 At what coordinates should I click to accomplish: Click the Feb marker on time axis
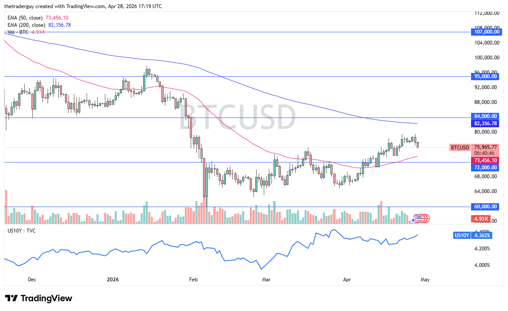point(193,280)
